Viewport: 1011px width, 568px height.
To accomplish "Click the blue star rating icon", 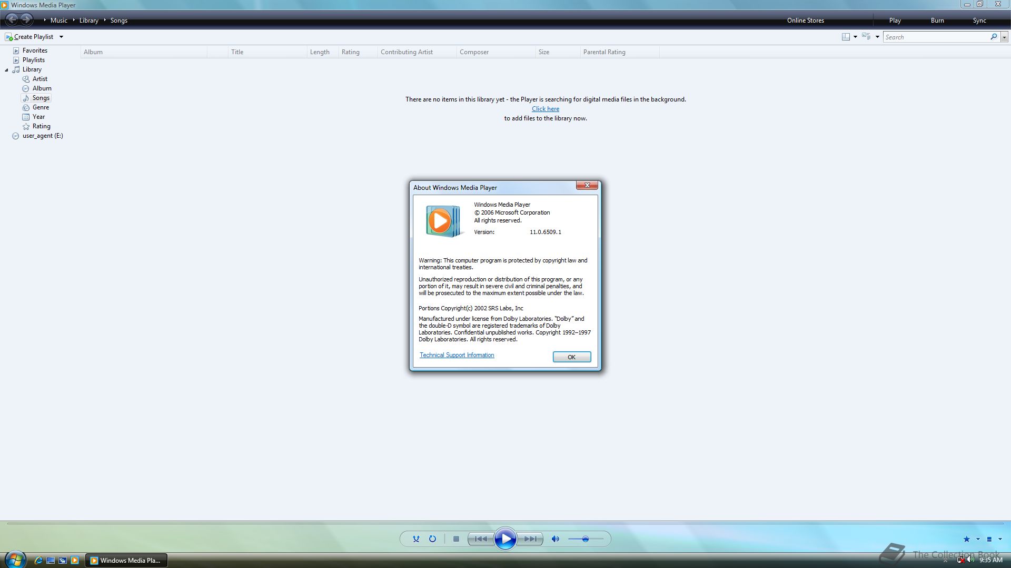I will [966, 539].
